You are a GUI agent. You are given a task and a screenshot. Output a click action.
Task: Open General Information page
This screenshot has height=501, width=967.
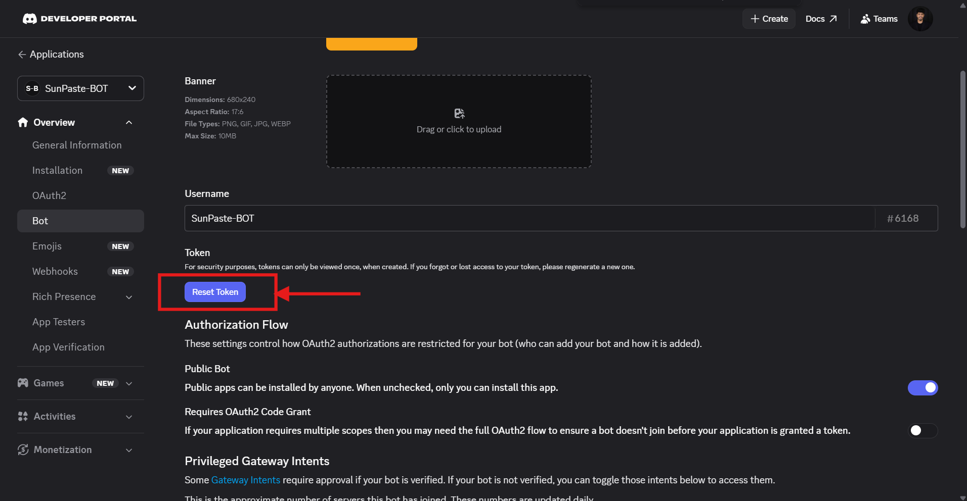click(x=77, y=145)
